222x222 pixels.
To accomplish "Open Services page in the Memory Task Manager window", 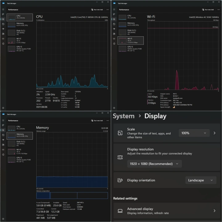I will coord(3,154).
